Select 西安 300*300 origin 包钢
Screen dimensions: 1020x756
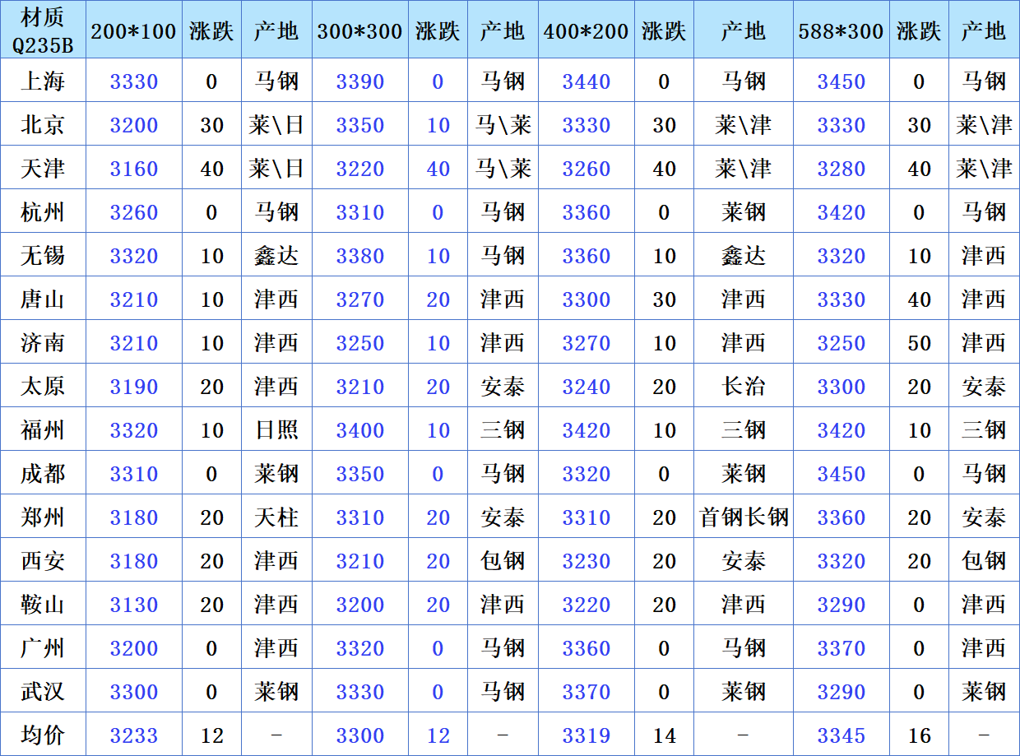pos(503,561)
